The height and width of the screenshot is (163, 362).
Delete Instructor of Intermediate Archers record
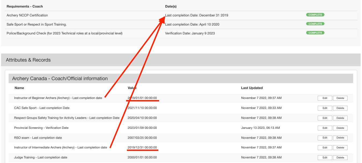coord(340,148)
